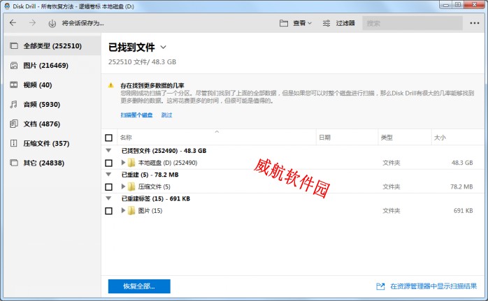Image resolution: width=488 pixels, height=301 pixels.
Task: Expand the 图片 (15) folder tree arrow
Action: (123, 210)
